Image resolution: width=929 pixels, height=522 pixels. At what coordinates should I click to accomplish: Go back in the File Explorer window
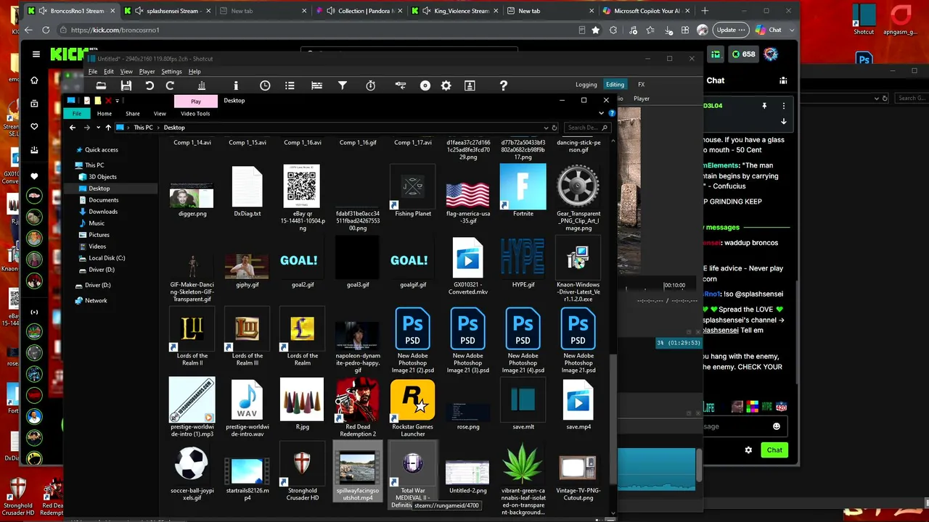pyautogui.click(x=72, y=128)
